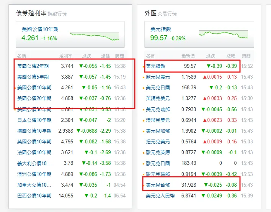Open the 美國公債20年期 bond link
271x212 pixels.
(34, 98)
